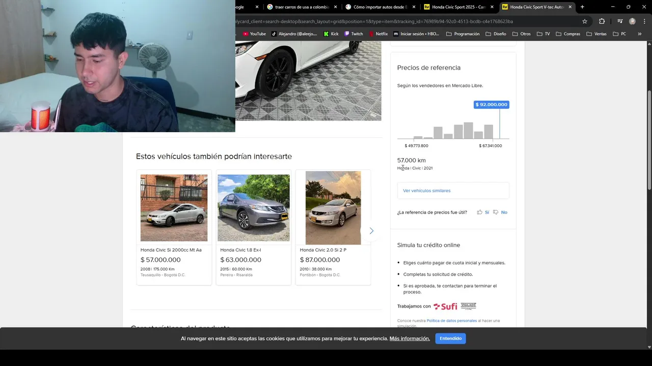652x366 pixels.
Task: Open the Programación bookmarks folder
Action: pyautogui.click(x=463, y=34)
